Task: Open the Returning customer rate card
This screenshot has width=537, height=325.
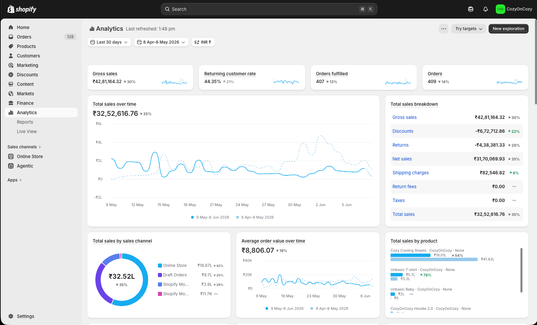Action: [252, 77]
